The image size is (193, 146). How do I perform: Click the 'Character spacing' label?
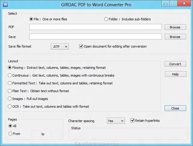tap(81, 121)
